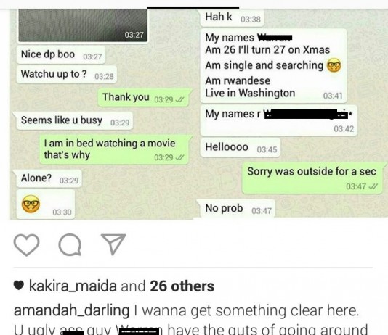Select the 'Nice dp boo' message

tap(61, 55)
